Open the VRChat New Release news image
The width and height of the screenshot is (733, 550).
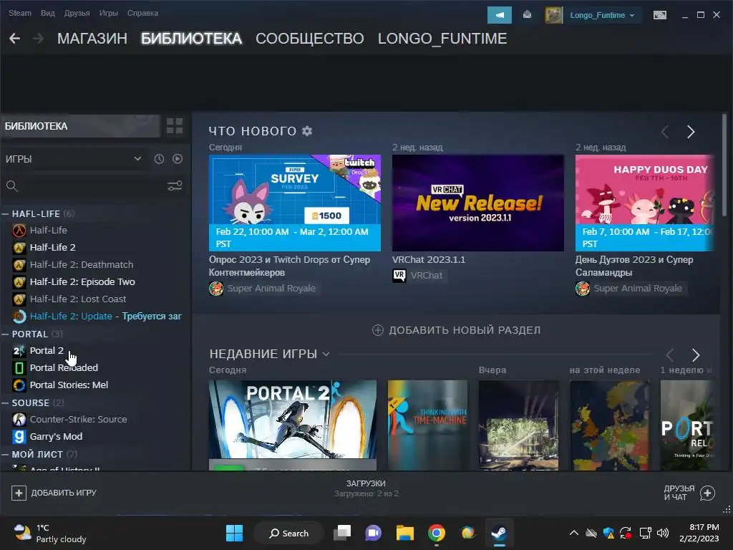[477, 203]
